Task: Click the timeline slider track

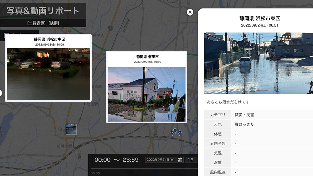Action: pyautogui.click(x=144, y=169)
